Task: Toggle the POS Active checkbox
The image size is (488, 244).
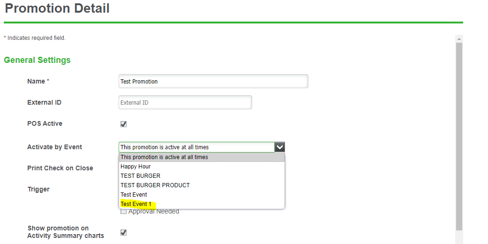Action: (124, 124)
